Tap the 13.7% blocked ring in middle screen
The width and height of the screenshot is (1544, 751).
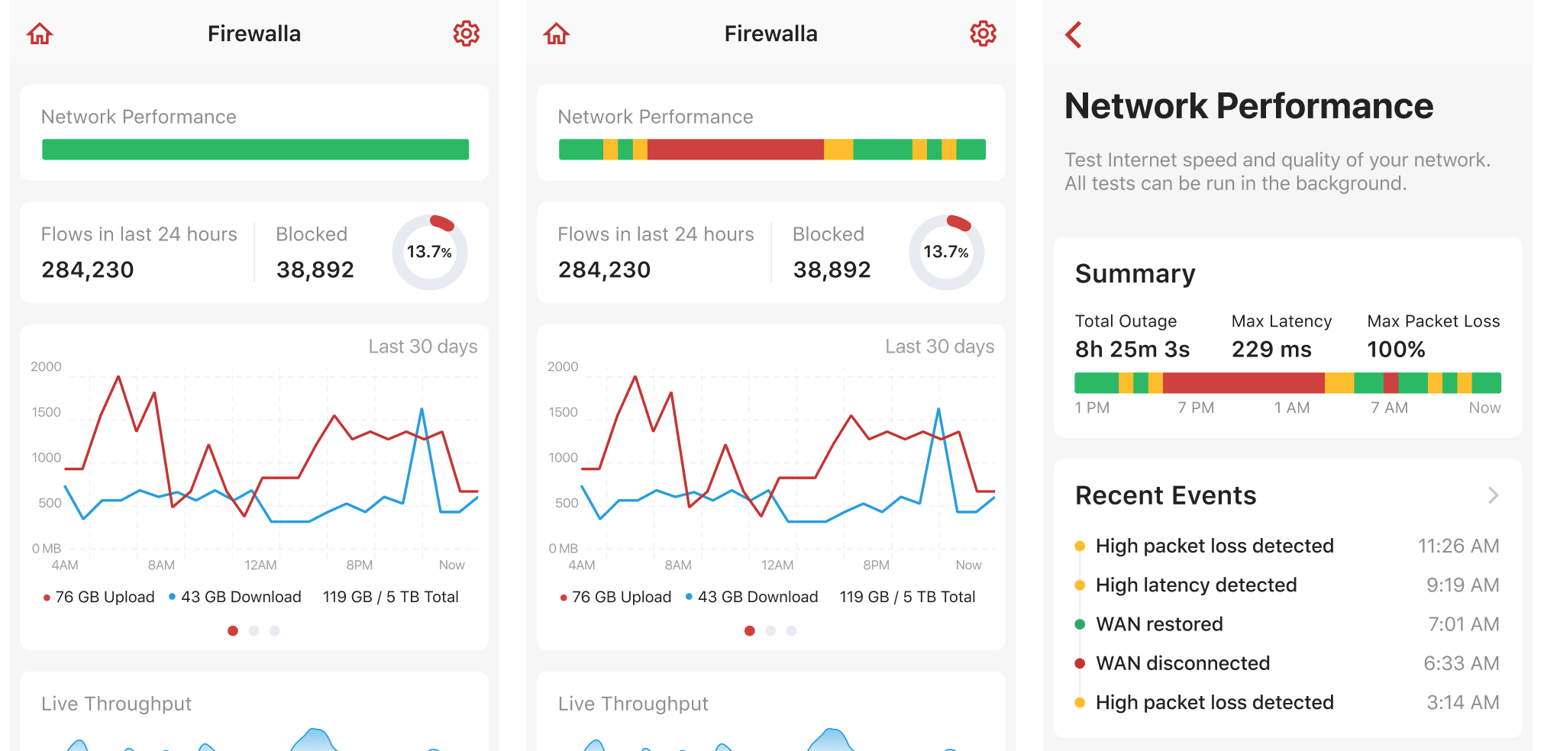(946, 253)
